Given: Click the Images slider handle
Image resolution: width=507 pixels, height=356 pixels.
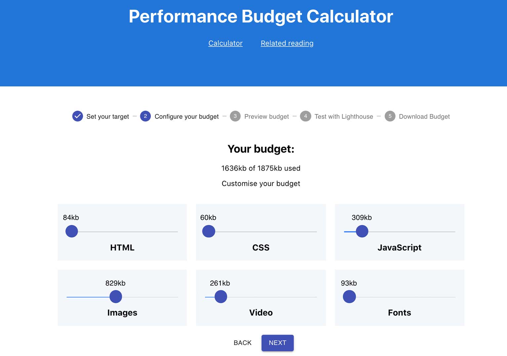Looking at the screenshot, I should coord(116,296).
